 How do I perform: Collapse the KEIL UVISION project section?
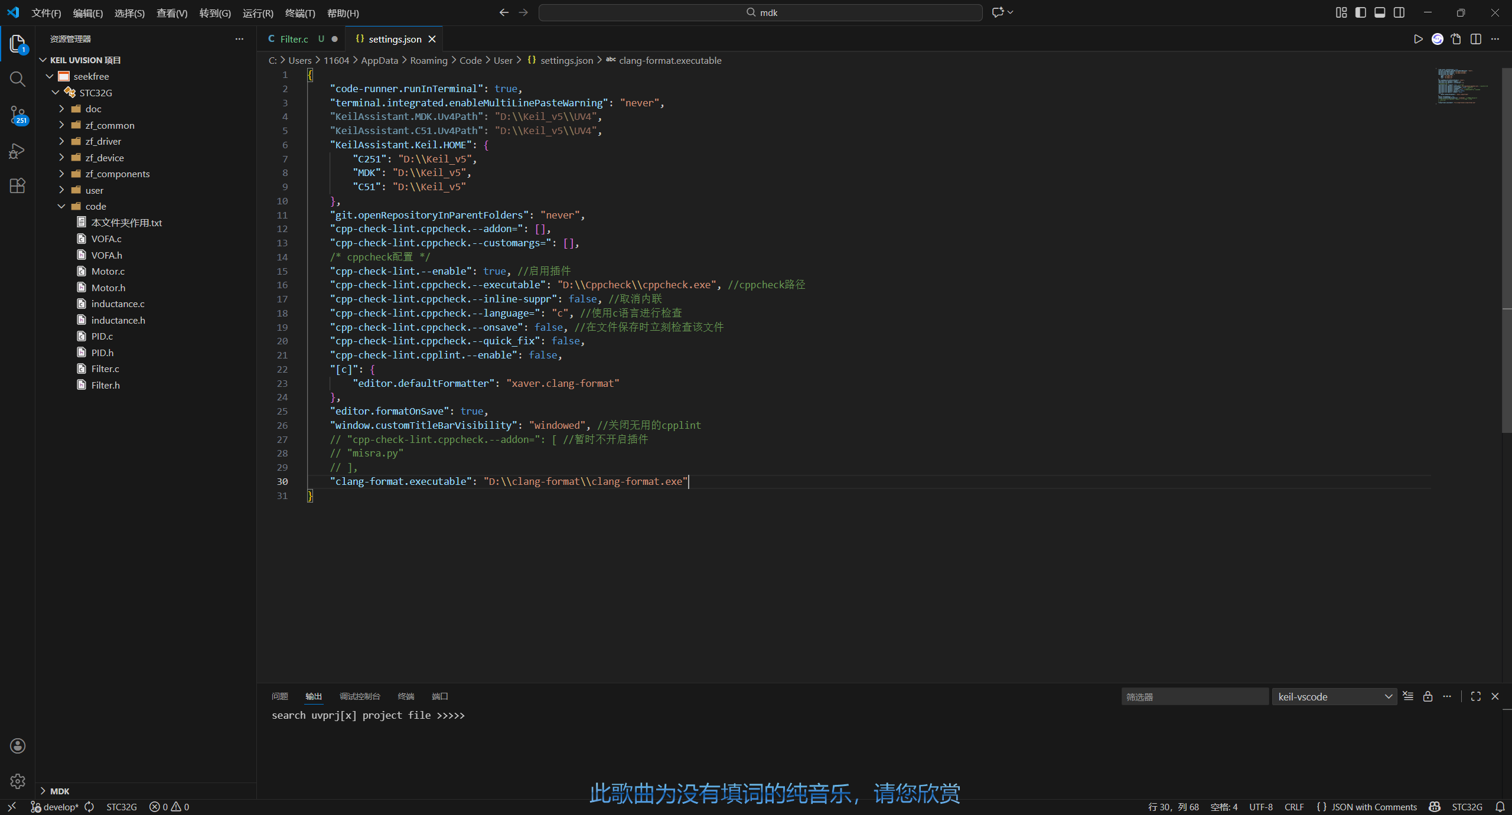click(43, 60)
